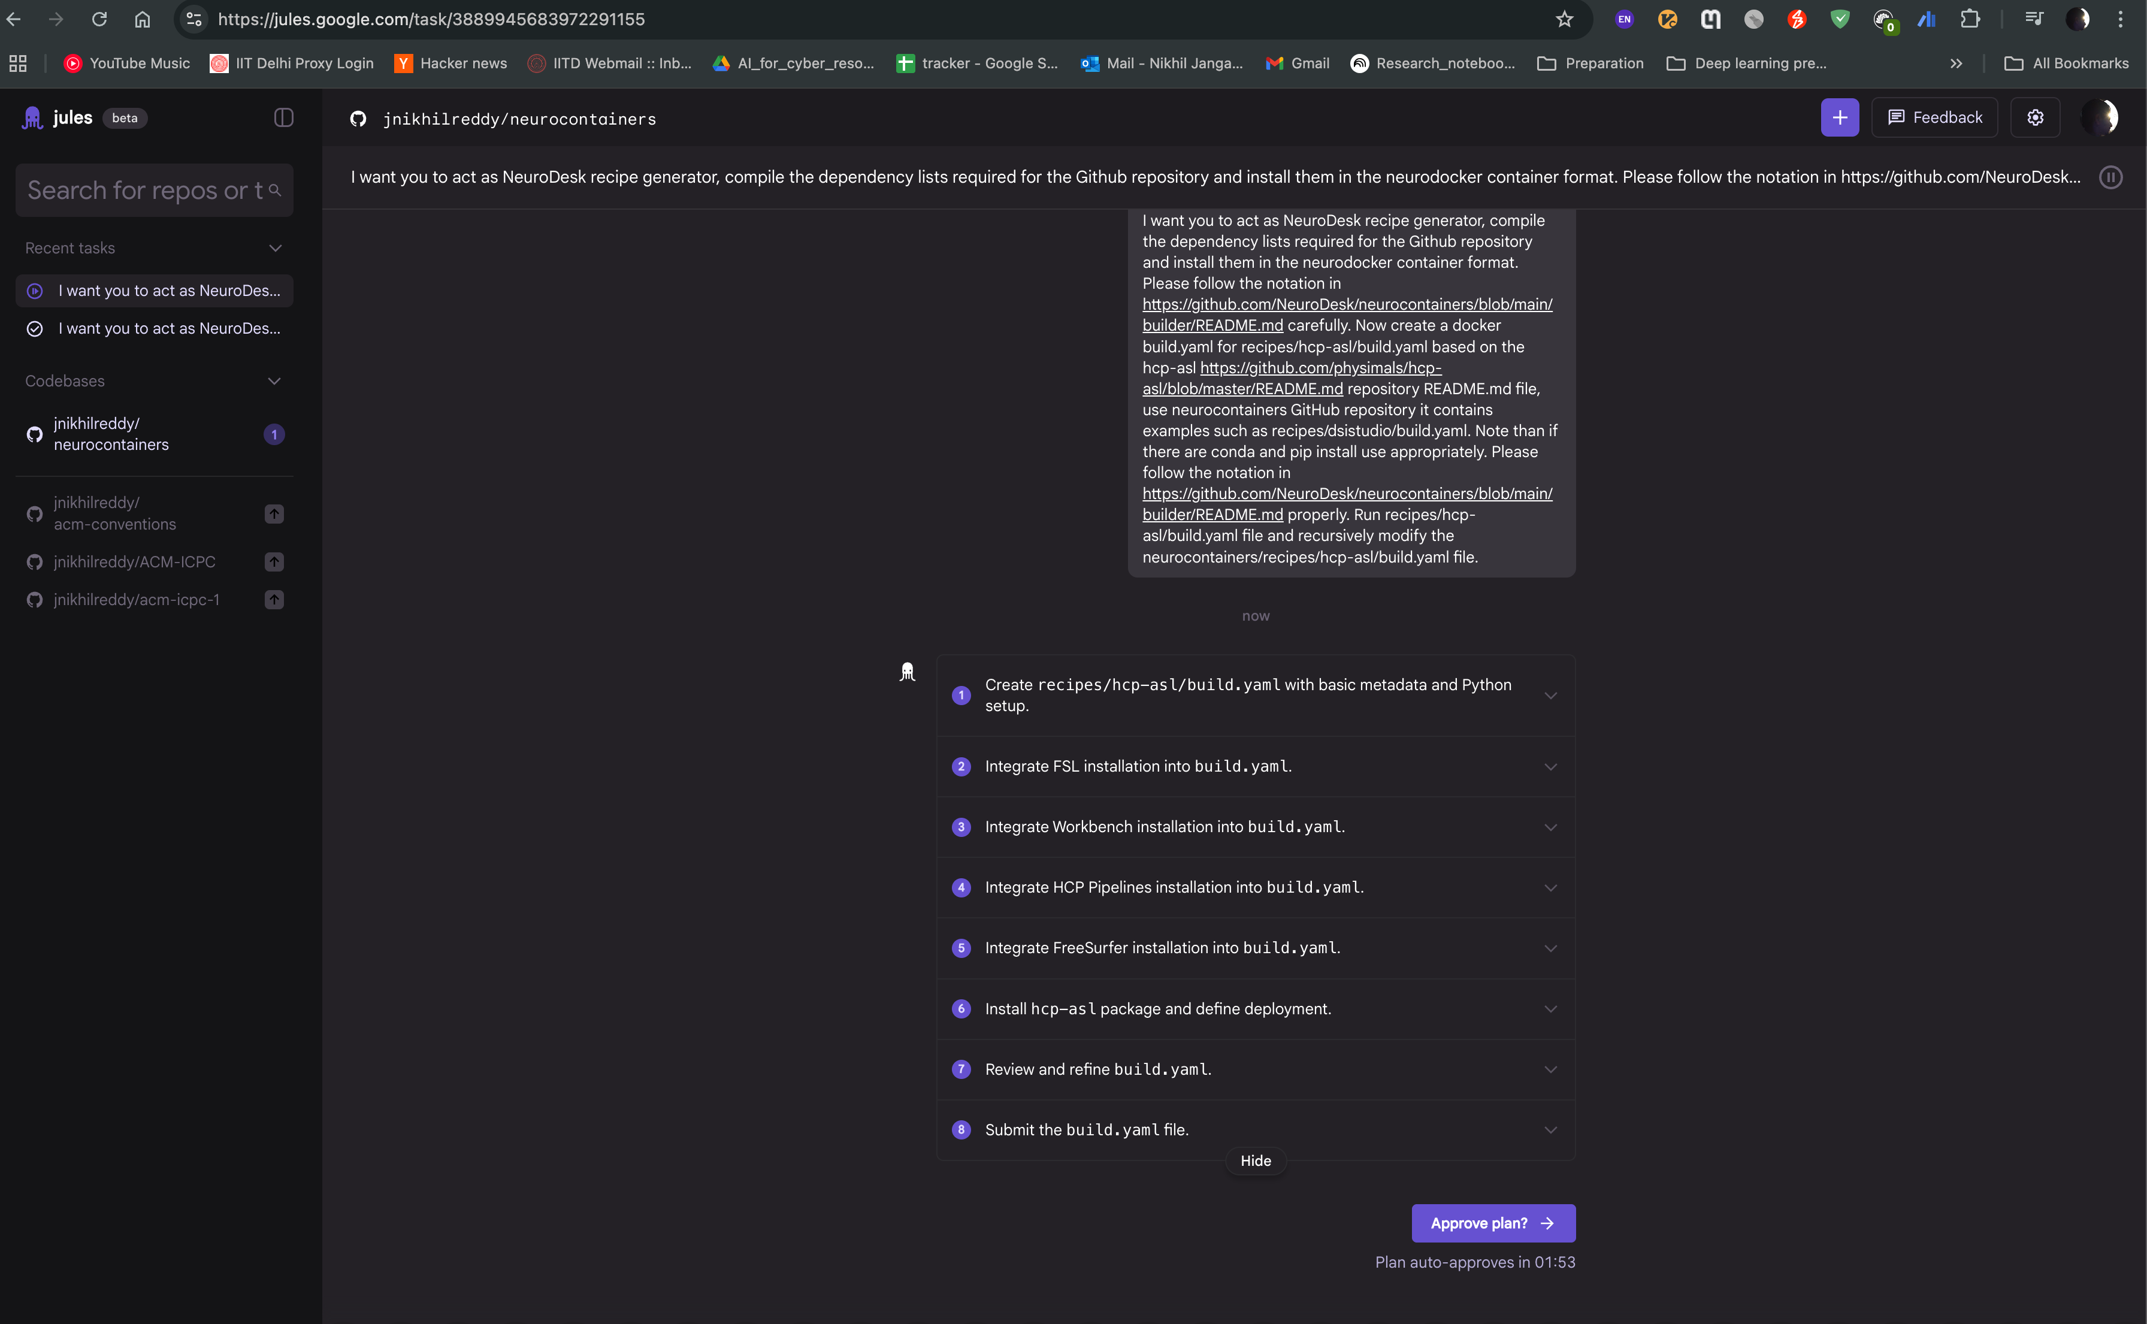Screen dimensions: 2147x1324
Task: Bookmark this page with star icon
Action: pyautogui.click(x=1564, y=19)
